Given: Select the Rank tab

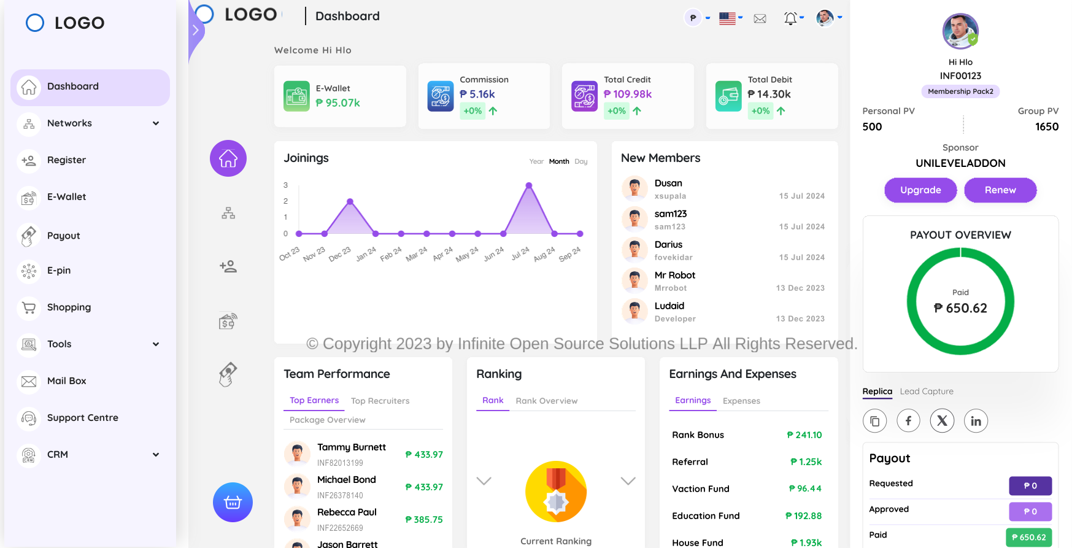Looking at the screenshot, I should [x=493, y=401].
